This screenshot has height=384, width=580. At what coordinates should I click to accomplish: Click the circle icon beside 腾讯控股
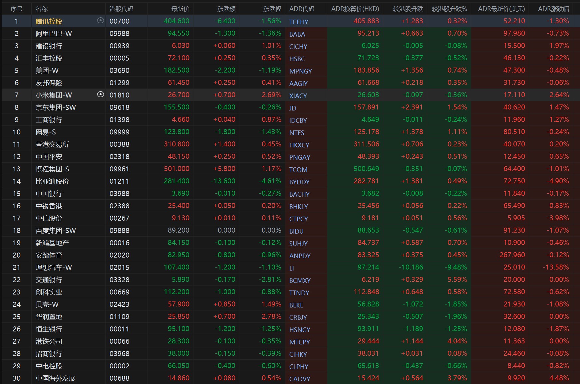click(101, 21)
